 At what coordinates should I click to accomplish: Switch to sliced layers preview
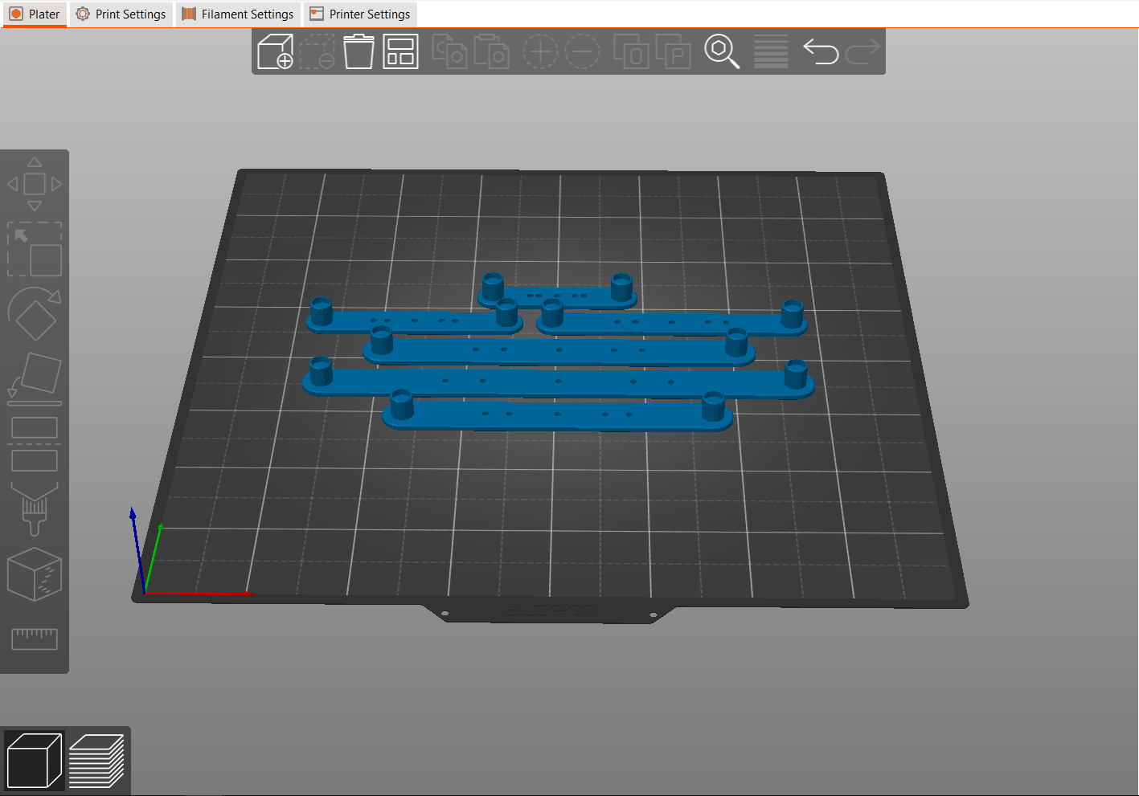coord(96,761)
